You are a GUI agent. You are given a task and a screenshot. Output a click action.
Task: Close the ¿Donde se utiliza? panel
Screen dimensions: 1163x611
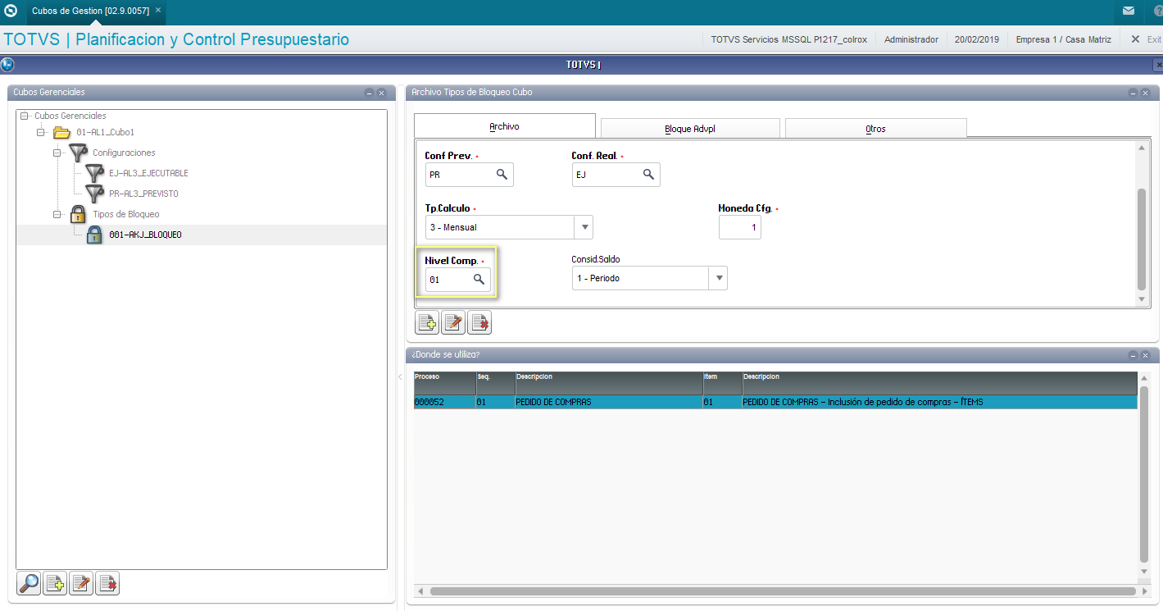coord(1145,355)
